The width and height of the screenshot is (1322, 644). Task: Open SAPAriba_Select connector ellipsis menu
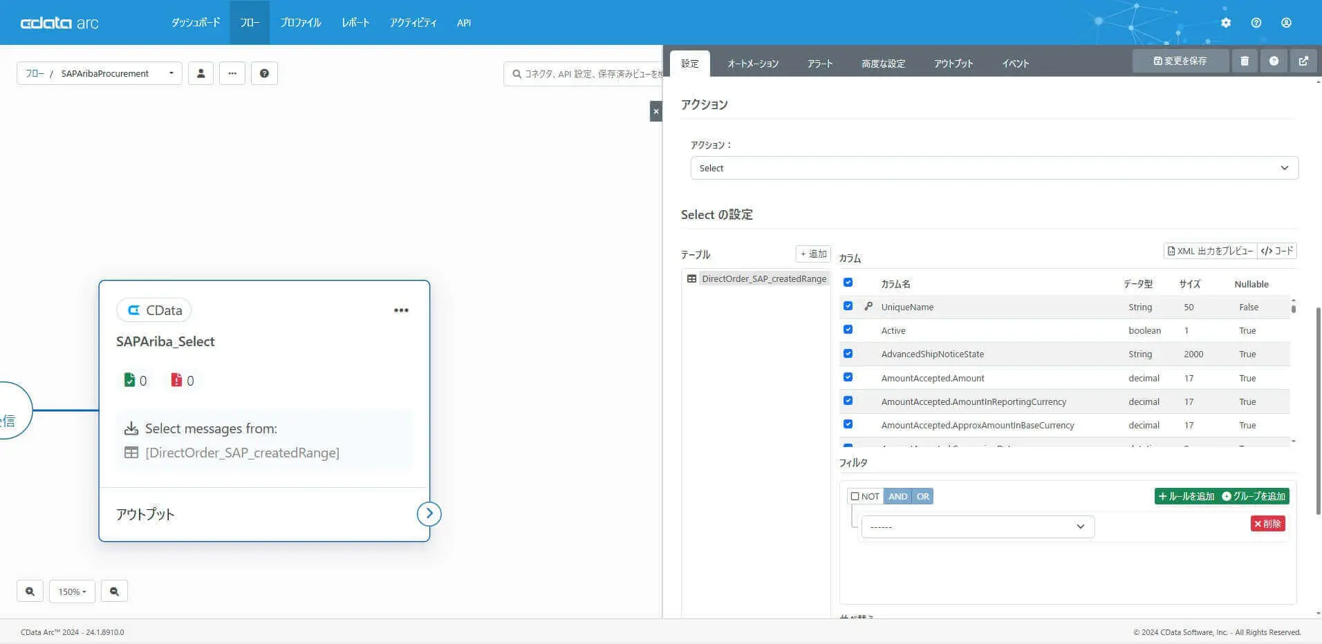coord(401,310)
